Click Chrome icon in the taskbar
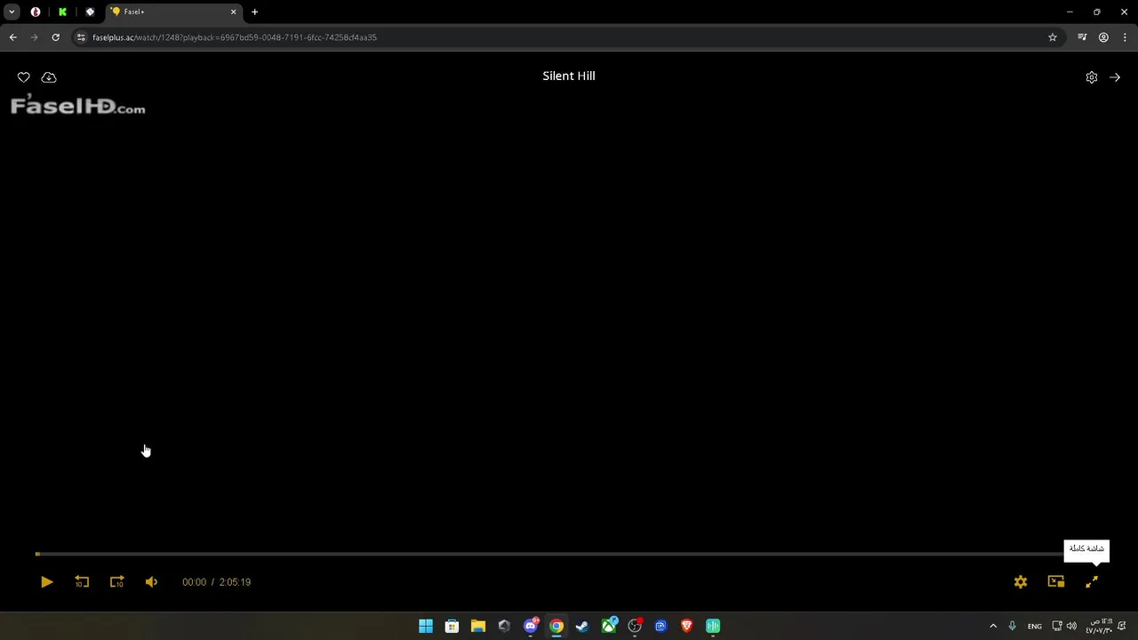This screenshot has width=1138, height=640. (557, 626)
